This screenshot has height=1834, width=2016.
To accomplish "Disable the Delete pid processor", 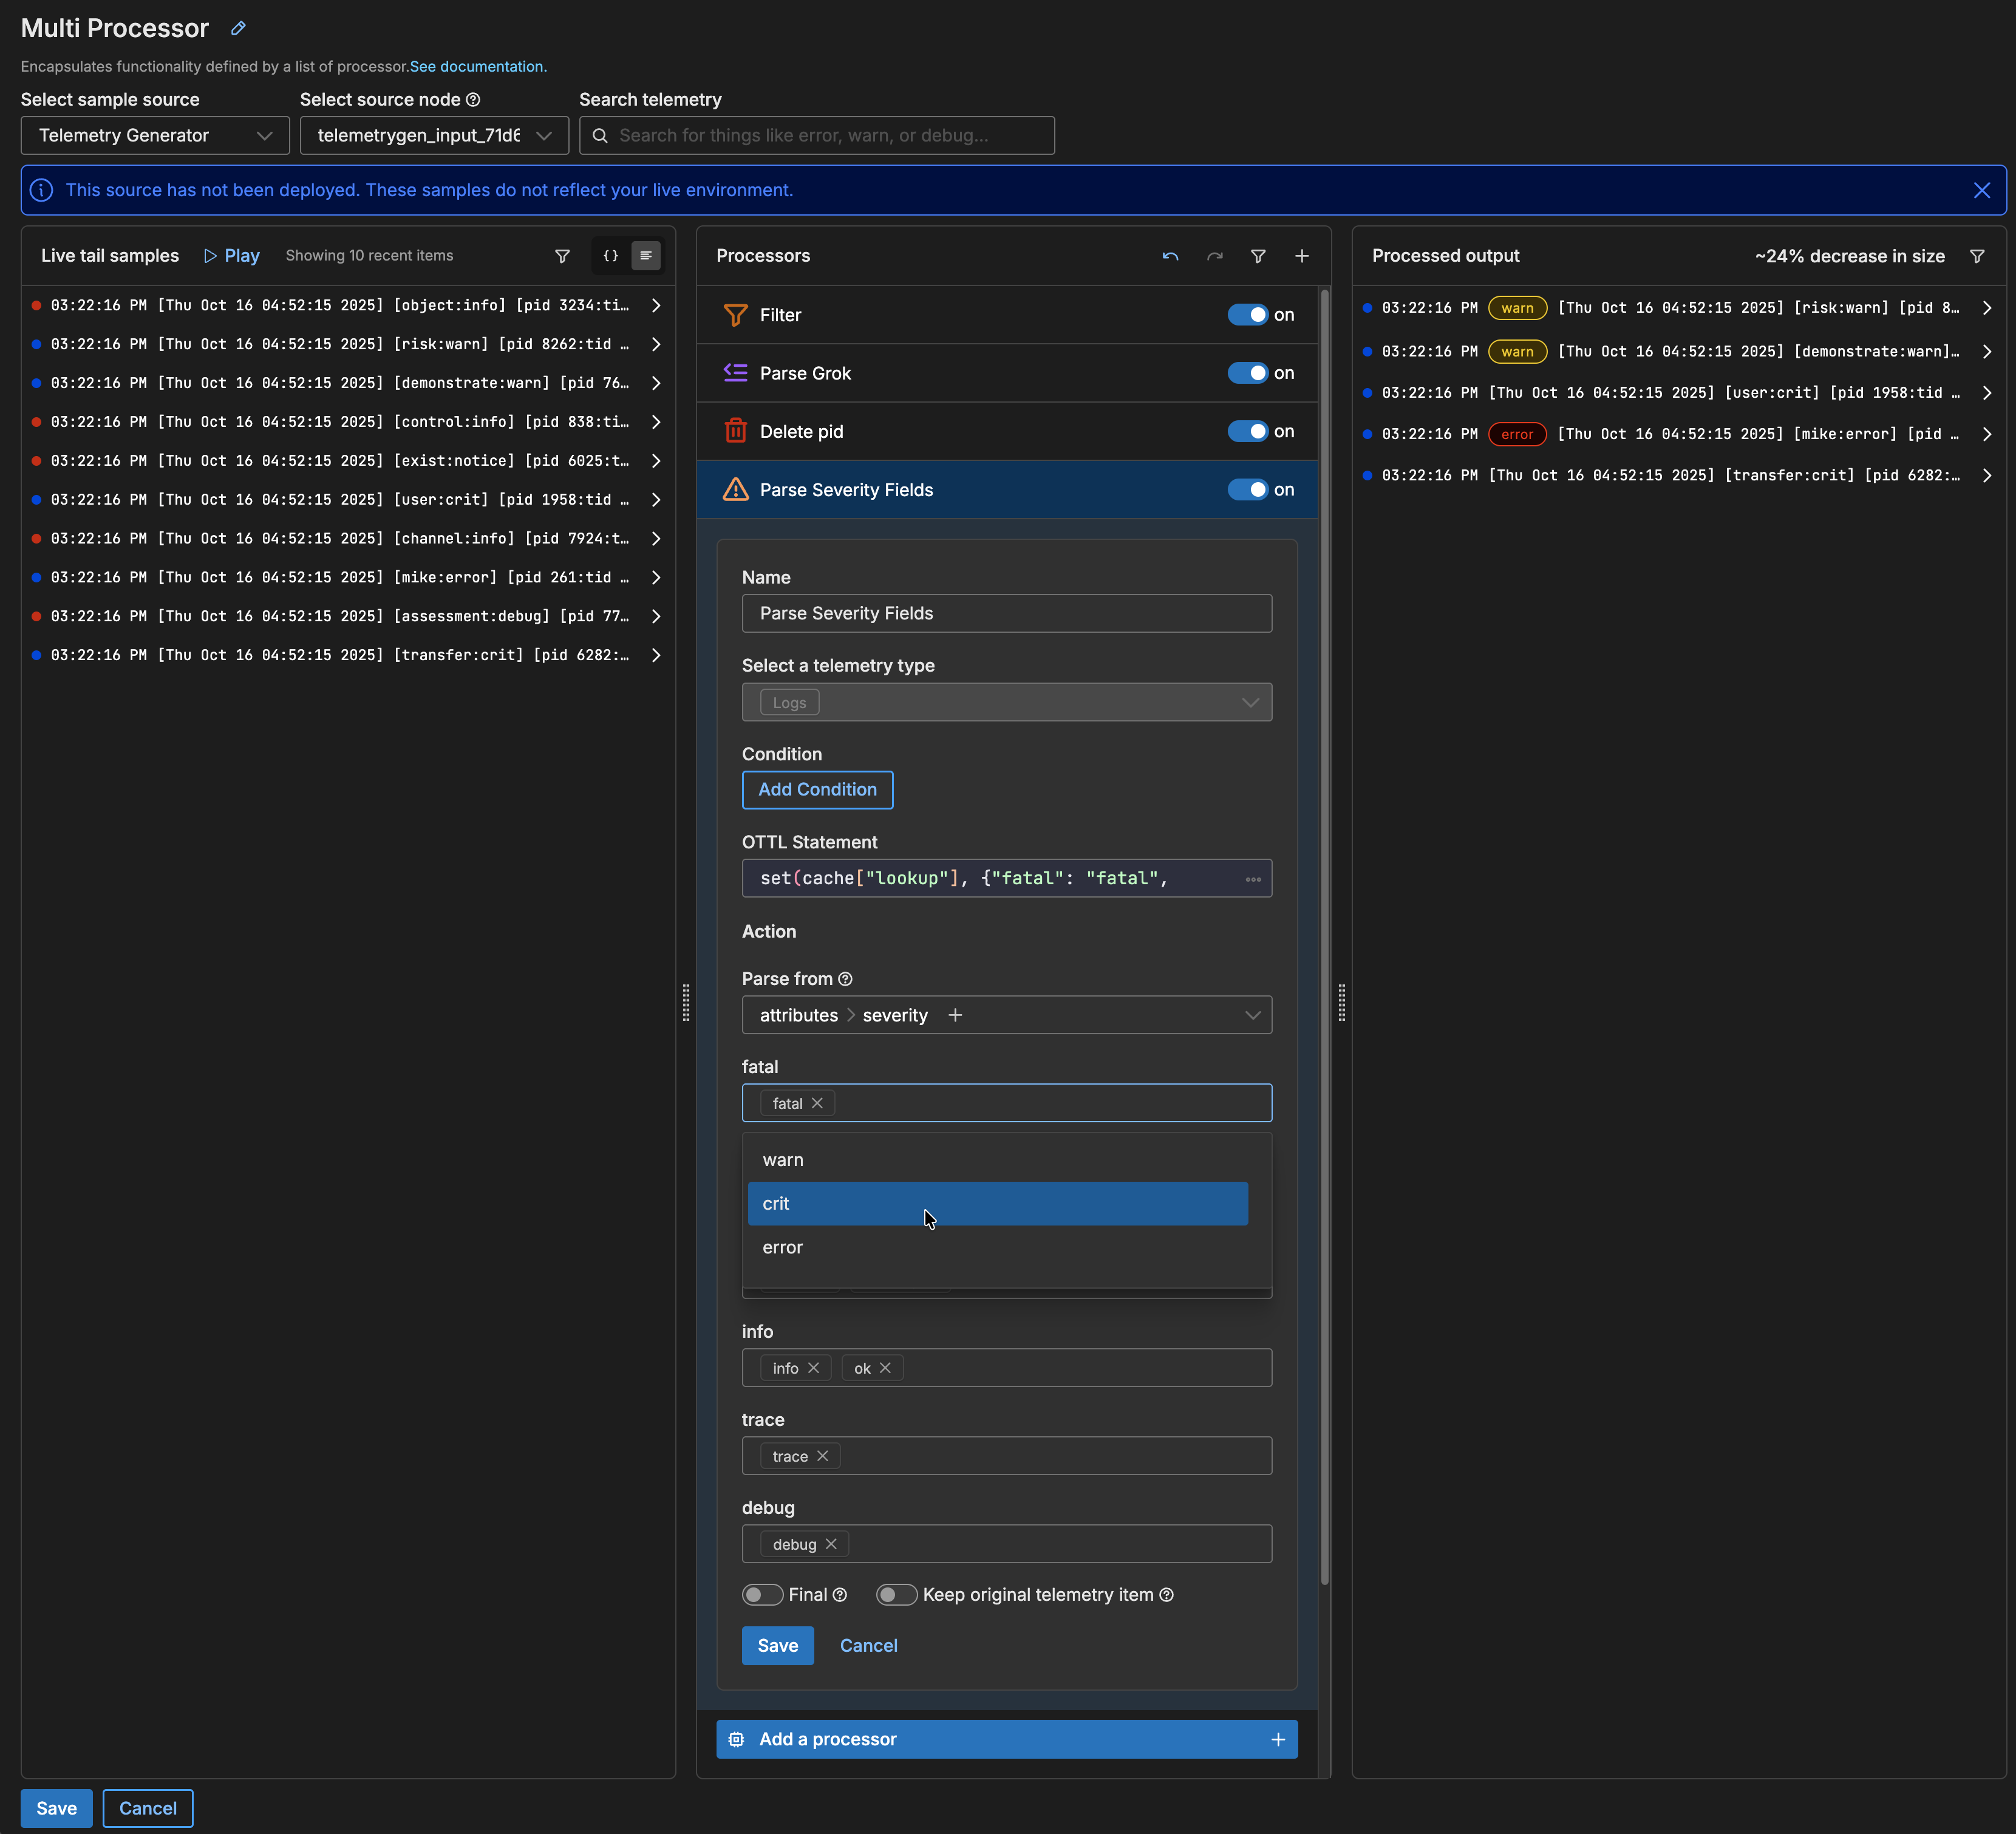I will (x=1247, y=431).
